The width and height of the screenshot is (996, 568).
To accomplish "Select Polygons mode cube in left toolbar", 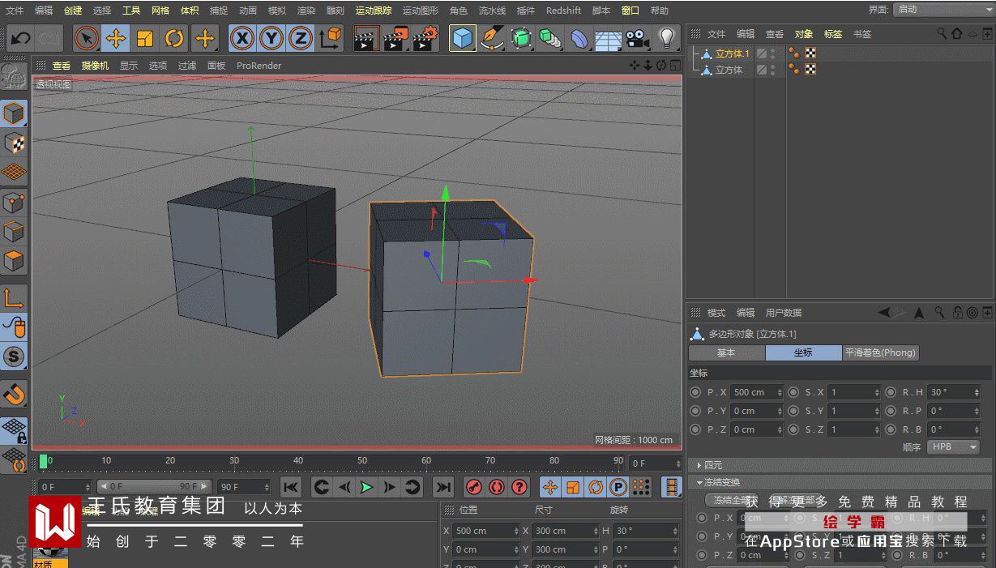I will click(x=14, y=261).
